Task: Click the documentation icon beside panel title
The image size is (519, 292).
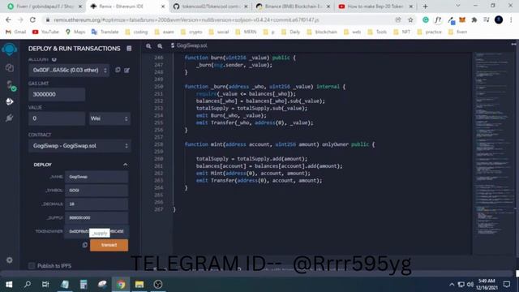Action: pos(129,49)
